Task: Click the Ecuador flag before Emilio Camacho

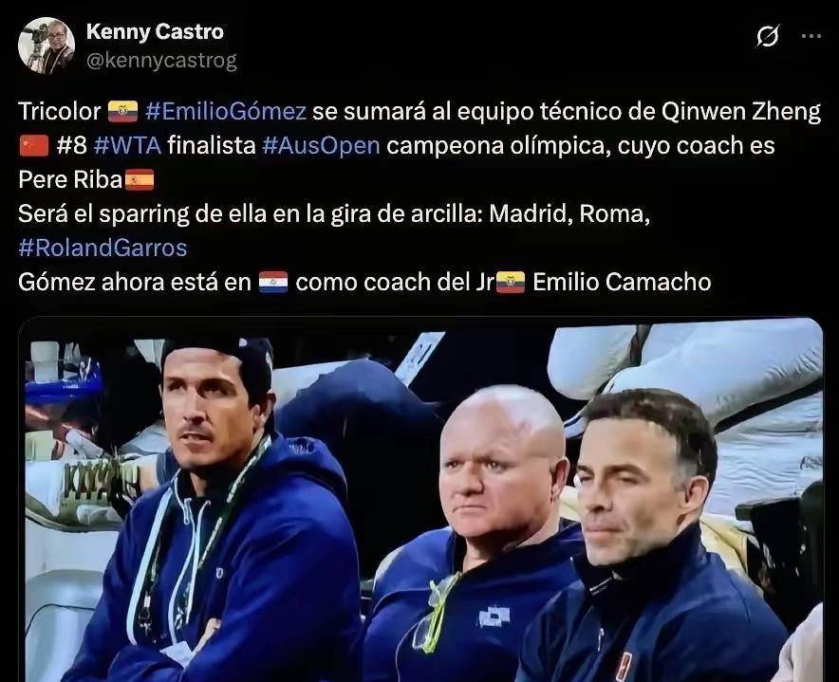Action: pos(511,282)
